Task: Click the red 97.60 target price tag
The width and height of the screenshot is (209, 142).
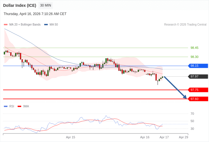Action: 198,99
